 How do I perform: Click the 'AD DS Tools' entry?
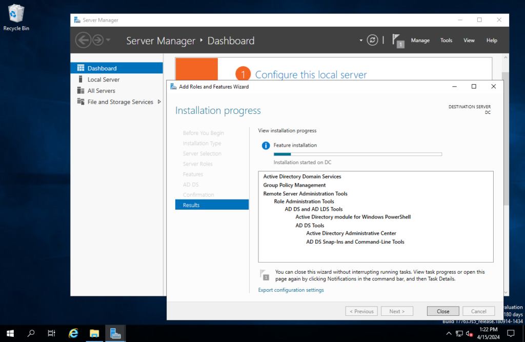pyautogui.click(x=310, y=226)
